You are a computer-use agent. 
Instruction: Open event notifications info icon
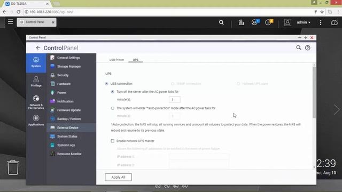pyautogui.click(x=268, y=22)
